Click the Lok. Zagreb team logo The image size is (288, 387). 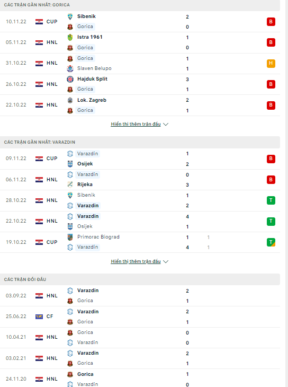pos(70,100)
